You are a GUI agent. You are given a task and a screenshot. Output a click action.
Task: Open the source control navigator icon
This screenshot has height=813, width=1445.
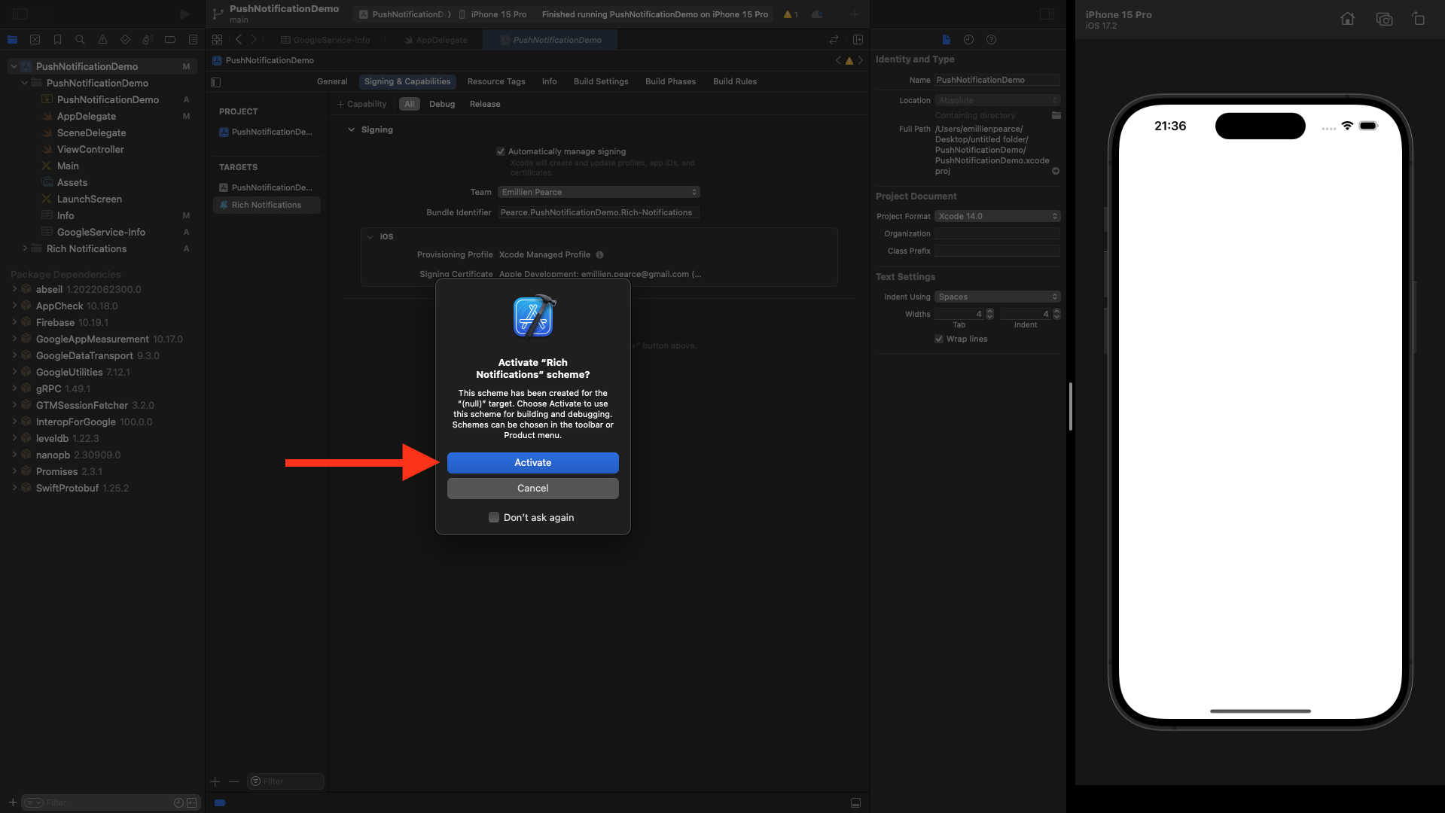coord(35,40)
